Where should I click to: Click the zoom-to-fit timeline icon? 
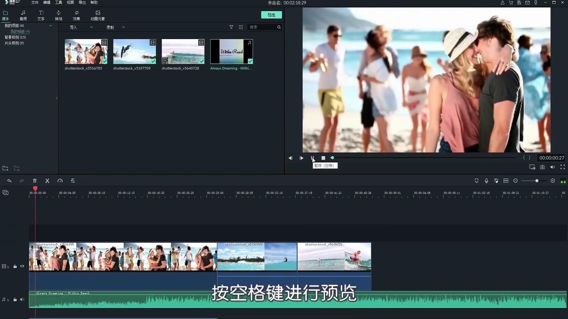tap(506, 181)
